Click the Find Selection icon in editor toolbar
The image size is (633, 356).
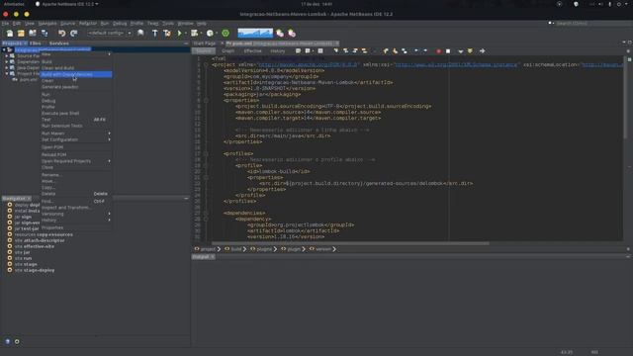[336, 51]
